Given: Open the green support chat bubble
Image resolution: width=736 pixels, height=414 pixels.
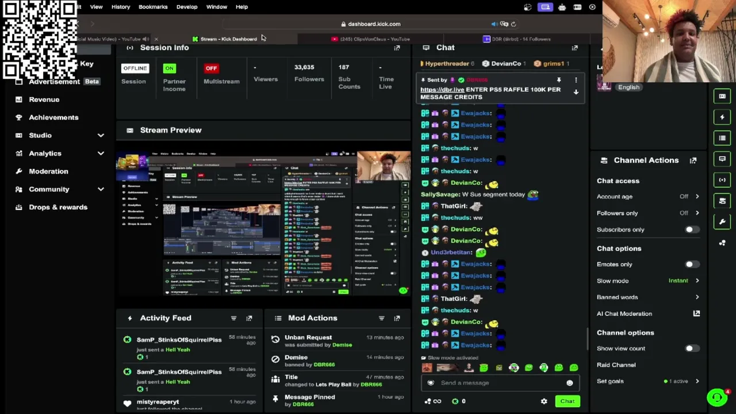Looking at the screenshot, I should [x=717, y=397].
